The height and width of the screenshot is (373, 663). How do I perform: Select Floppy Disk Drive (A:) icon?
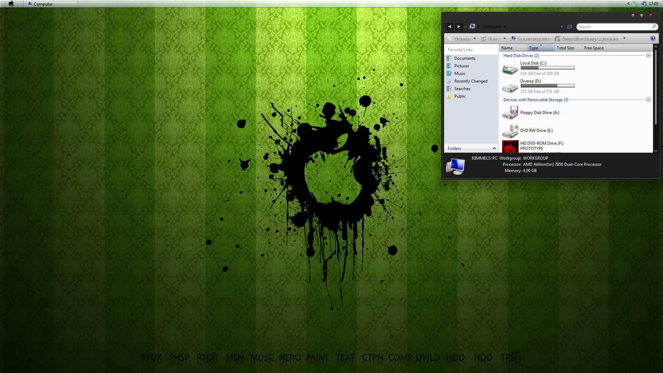pyautogui.click(x=510, y=113)
